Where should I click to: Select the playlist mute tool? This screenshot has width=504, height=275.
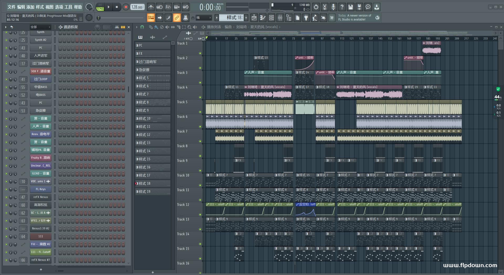pyautogui.click(x=167, y=27)
